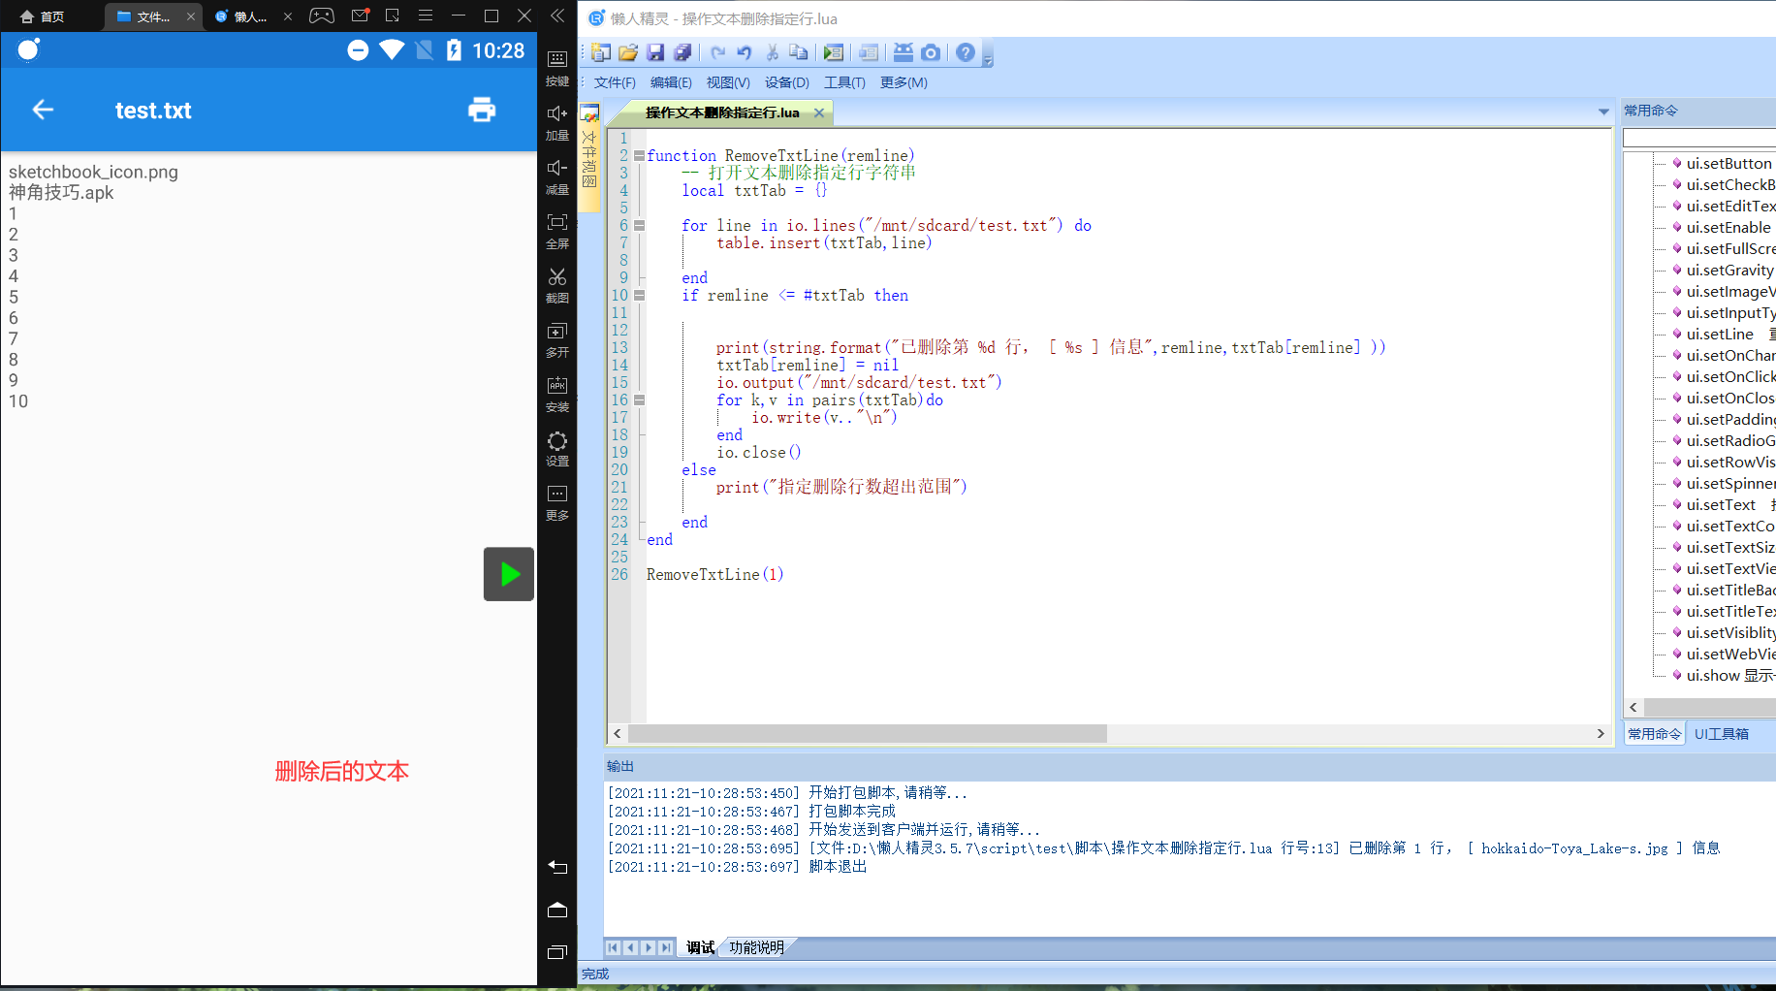Click the Cut scissors icon in toolbar
The image size is (1776, 991).
click(772, 53)
